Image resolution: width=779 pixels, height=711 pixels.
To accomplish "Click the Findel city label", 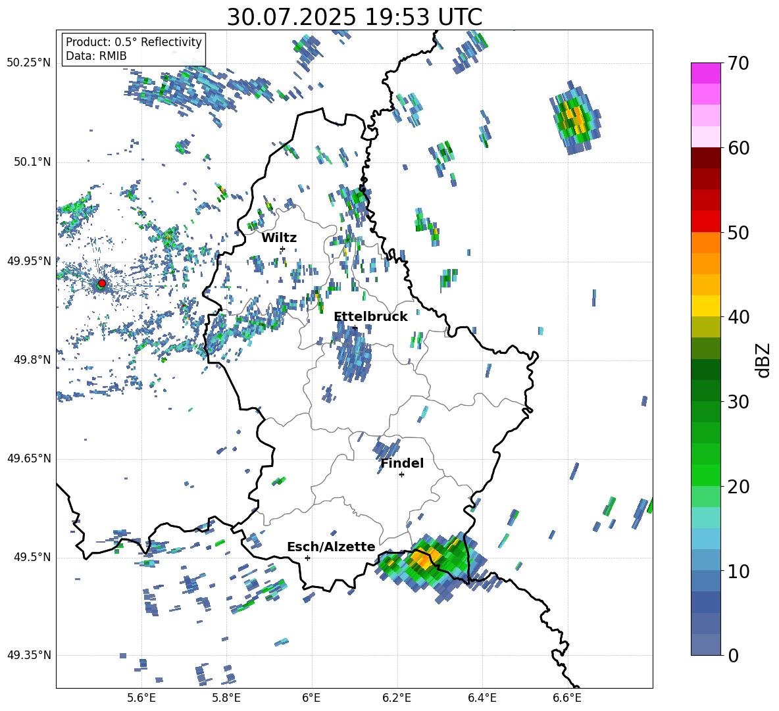I will pos(403,463).
